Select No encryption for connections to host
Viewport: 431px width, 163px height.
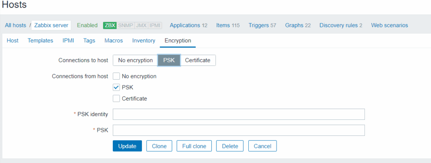(x=135, y=60)
